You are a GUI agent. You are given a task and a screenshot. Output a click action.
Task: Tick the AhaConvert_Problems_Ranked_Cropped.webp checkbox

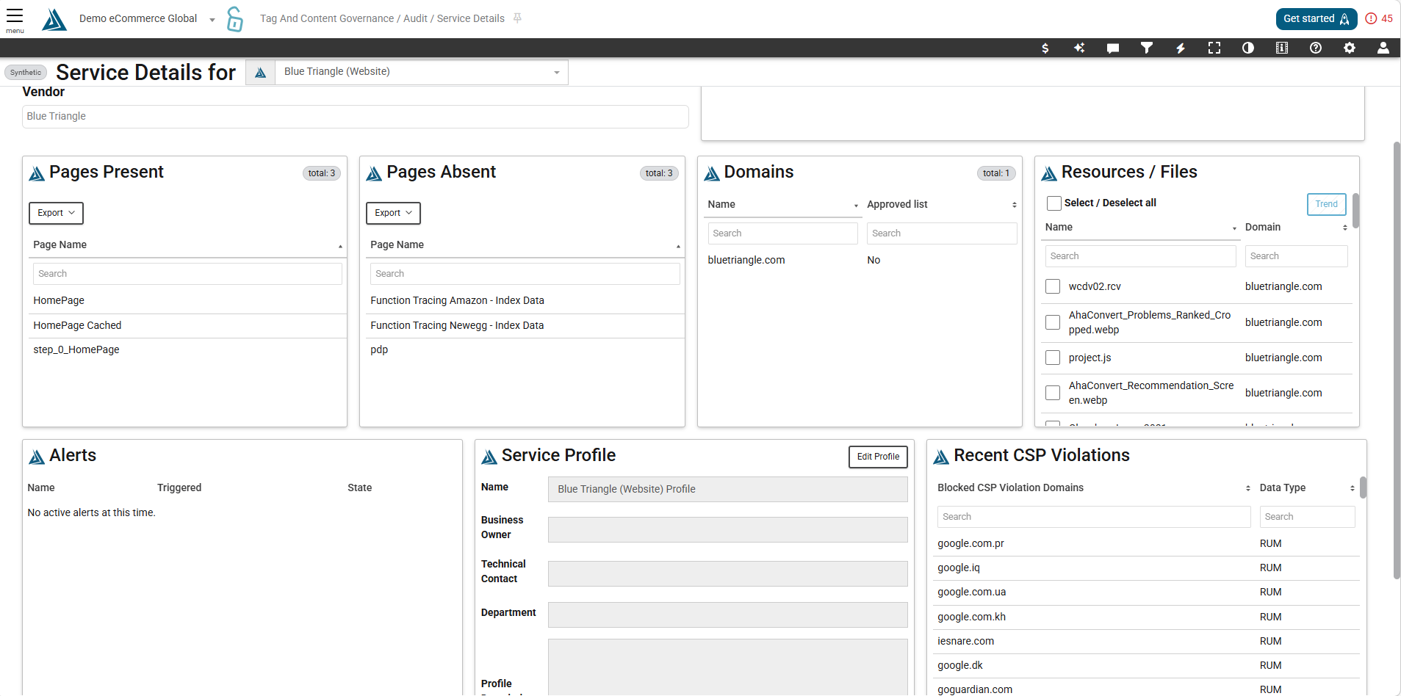[x=1053, y=322]
